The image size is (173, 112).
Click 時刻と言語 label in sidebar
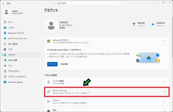click(13, 60)
